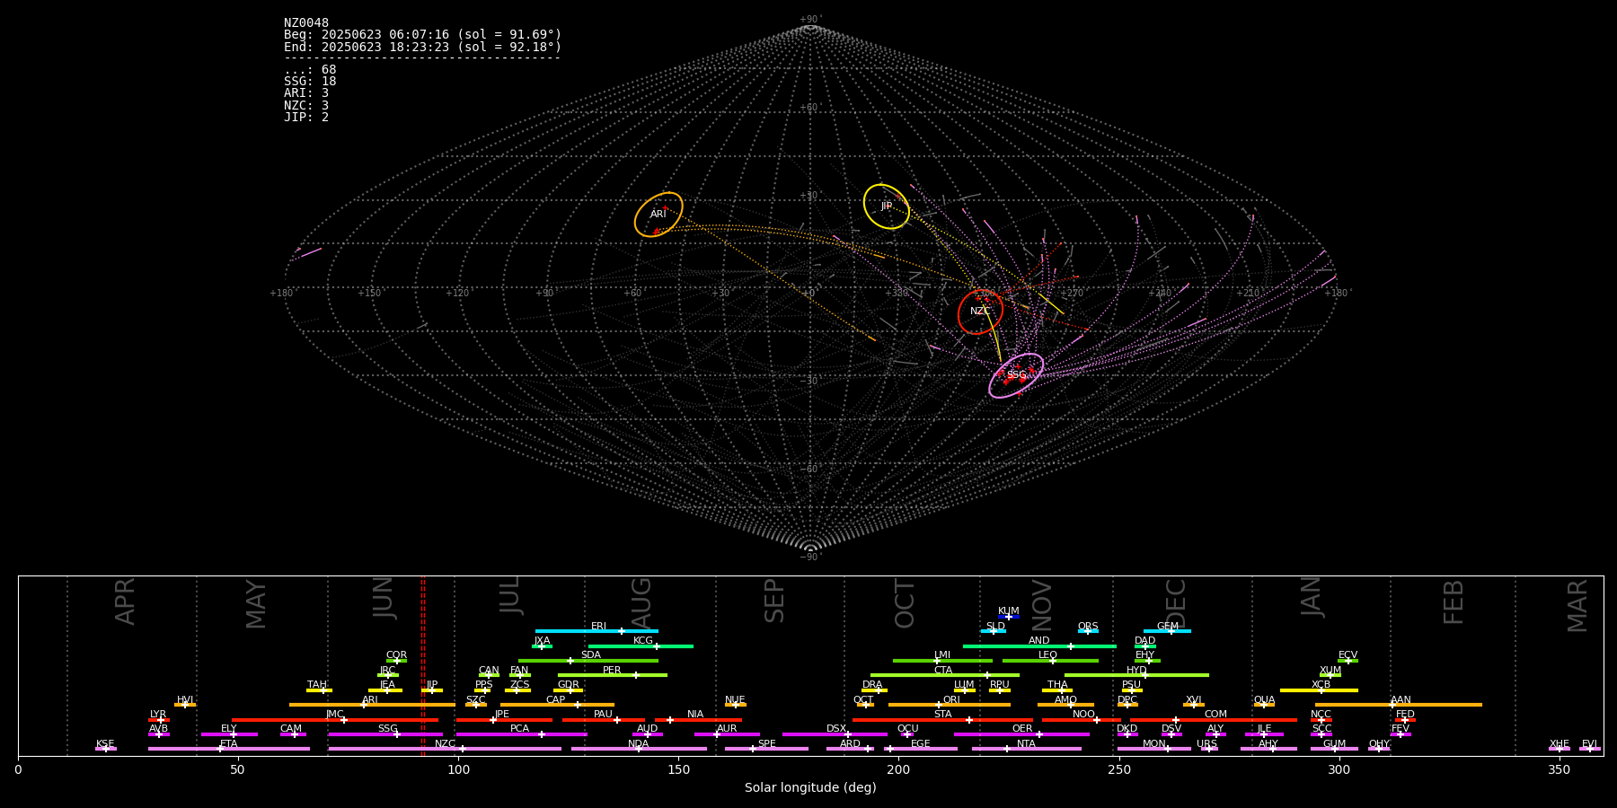Click the AAN shower bar label
The width and height of the screenshot is (1617, 808).
[x=1401, y=700]
